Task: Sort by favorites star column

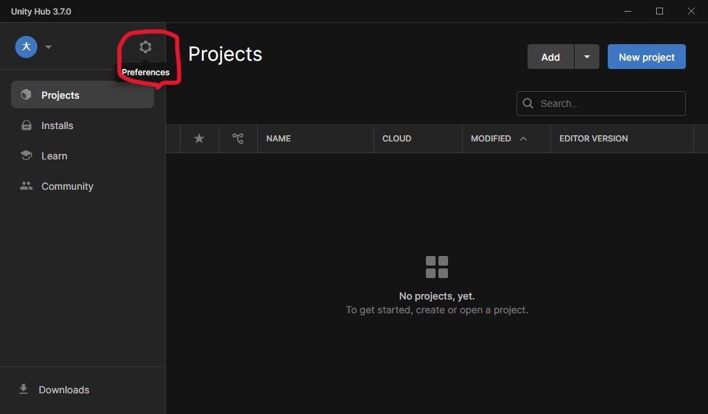Action: click(x=199, y=139)
